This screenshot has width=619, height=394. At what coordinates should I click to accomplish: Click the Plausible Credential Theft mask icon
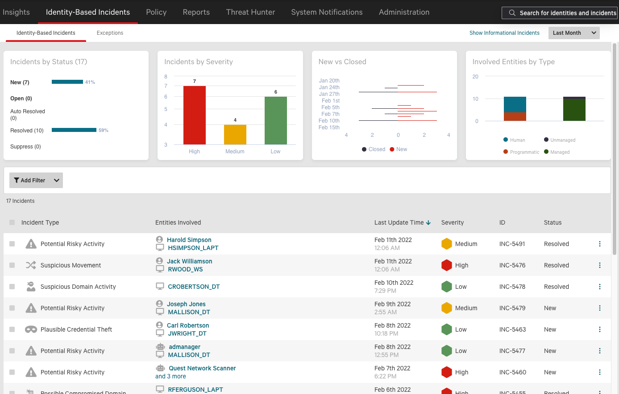(x=31, y=329)
